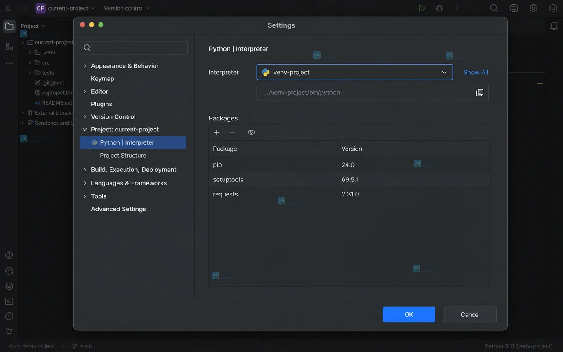
Task: Run the project with the green play icon
Action: click(x=422, y=8)
